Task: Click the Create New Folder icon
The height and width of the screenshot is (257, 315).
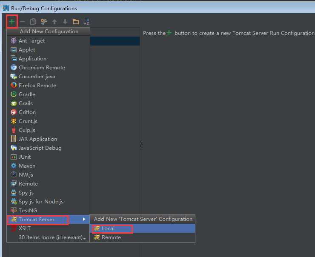Action: [x=76, y=21]
